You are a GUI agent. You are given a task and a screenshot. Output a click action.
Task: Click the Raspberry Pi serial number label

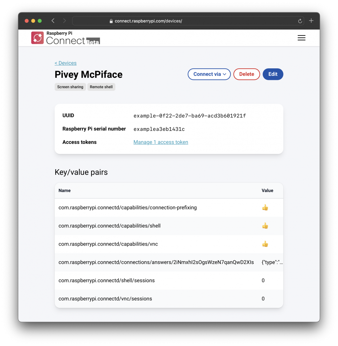pyautogui.click(x=94, y=129)
